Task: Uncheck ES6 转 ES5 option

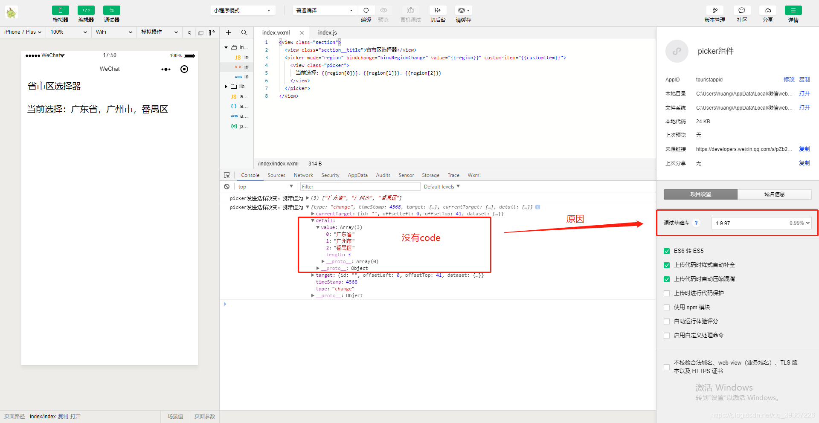Action: click(667, 251)
